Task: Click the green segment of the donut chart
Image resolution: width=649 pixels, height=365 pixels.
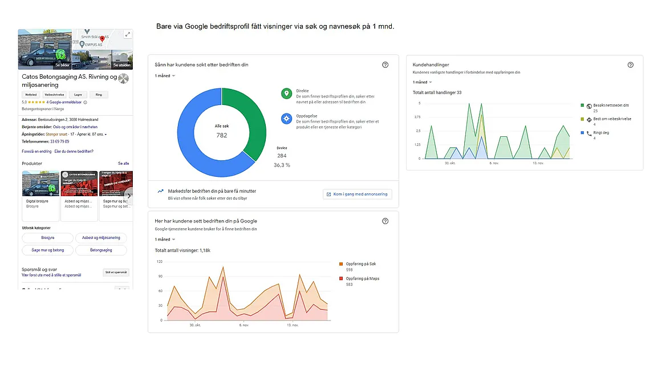Action: point(253,118)
